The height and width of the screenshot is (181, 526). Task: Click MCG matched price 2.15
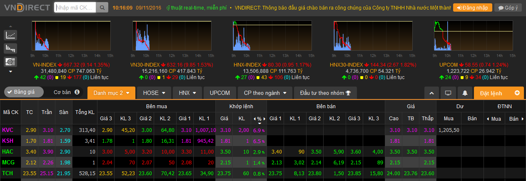tap(225, 162)
